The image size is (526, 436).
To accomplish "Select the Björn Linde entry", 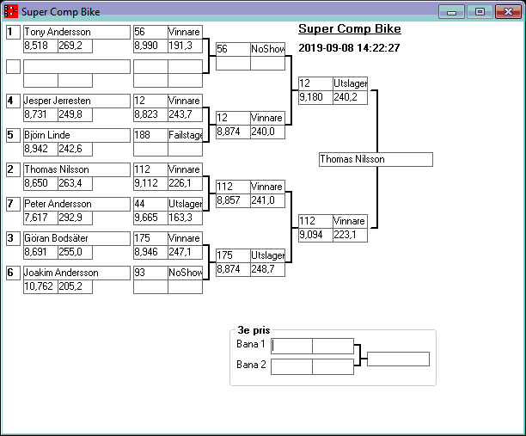I will point(75,135).
